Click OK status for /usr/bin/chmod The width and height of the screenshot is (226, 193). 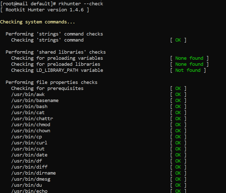(178, 125)
